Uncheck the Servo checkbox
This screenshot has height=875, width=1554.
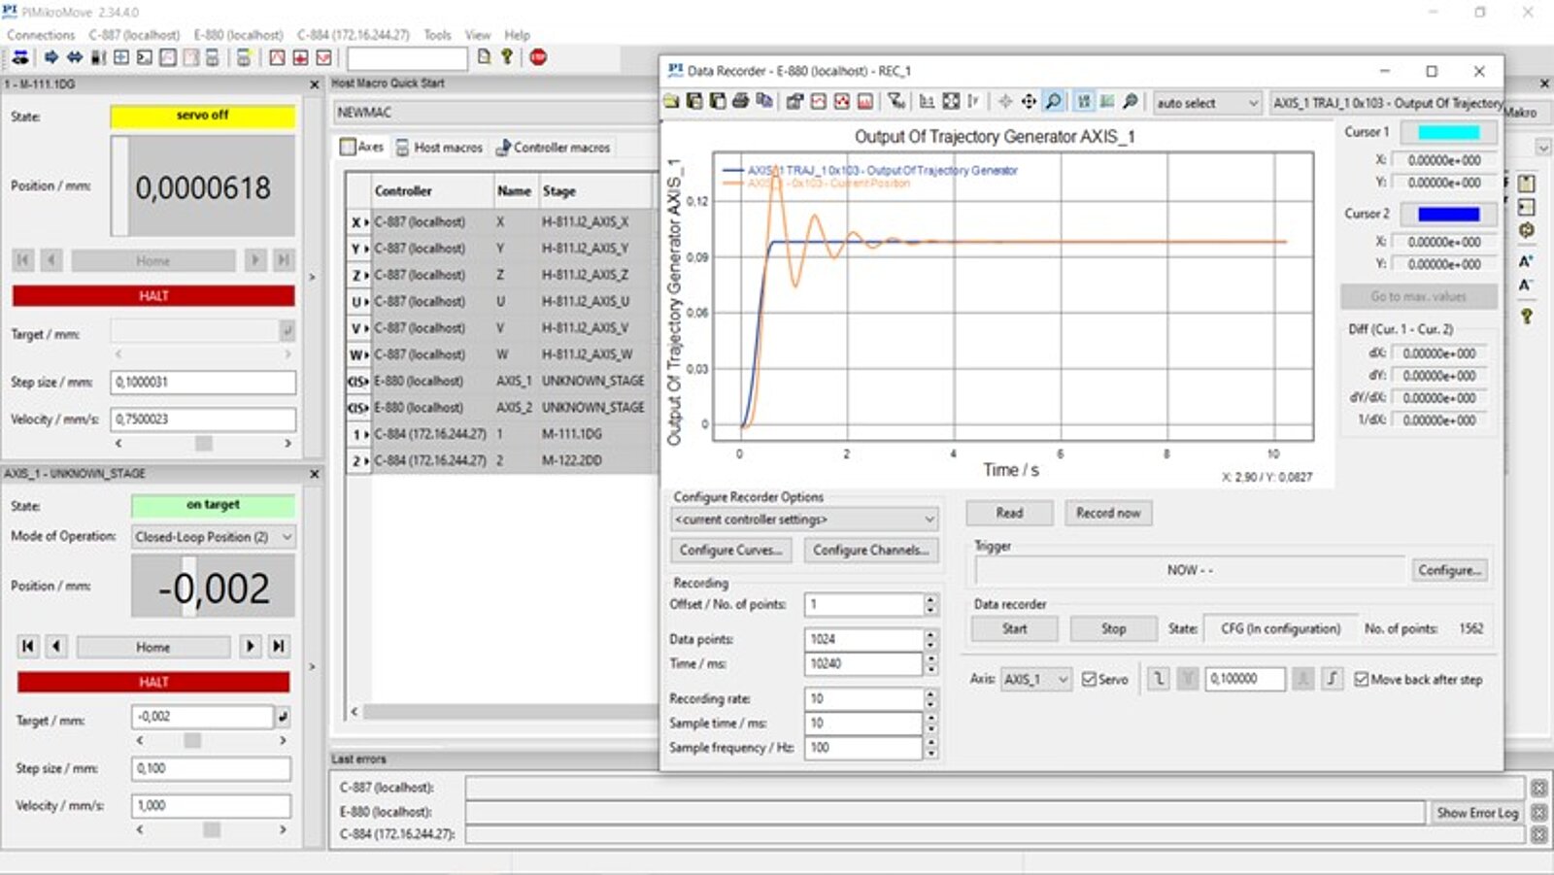tap(1089, 680)
